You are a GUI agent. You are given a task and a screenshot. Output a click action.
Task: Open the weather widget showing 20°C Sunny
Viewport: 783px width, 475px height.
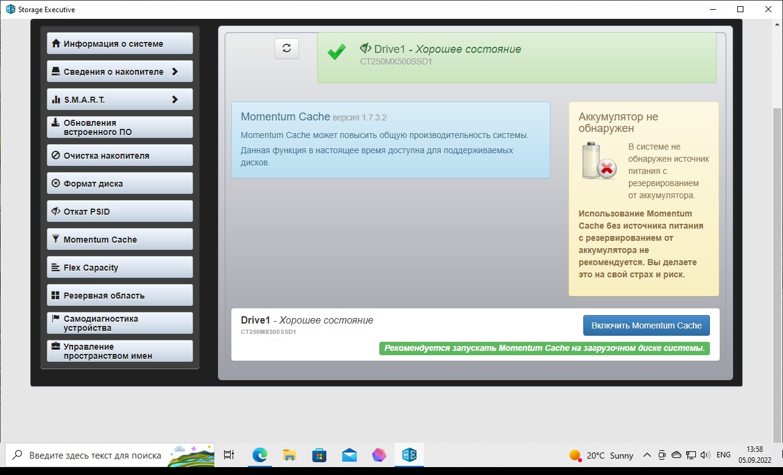click(602, 455)
